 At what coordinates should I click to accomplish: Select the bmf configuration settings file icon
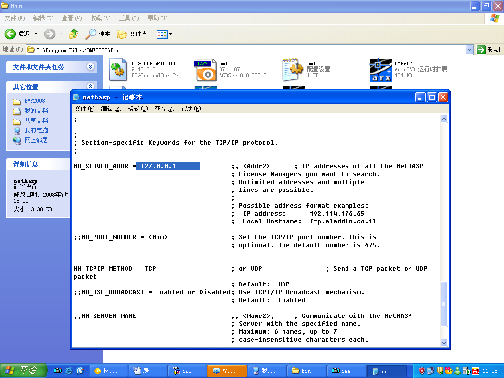[292, 69]
